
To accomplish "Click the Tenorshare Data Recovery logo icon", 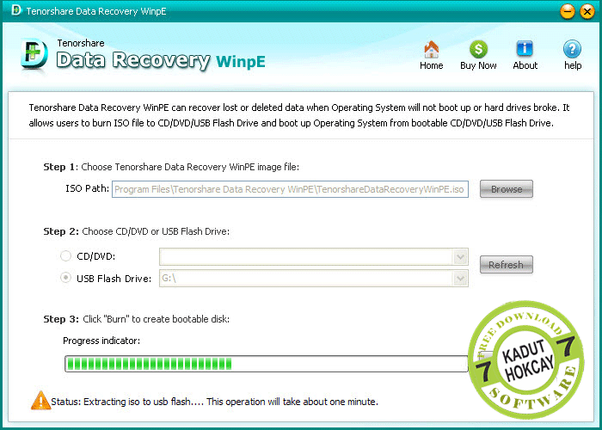I will [x=34, y=54].
